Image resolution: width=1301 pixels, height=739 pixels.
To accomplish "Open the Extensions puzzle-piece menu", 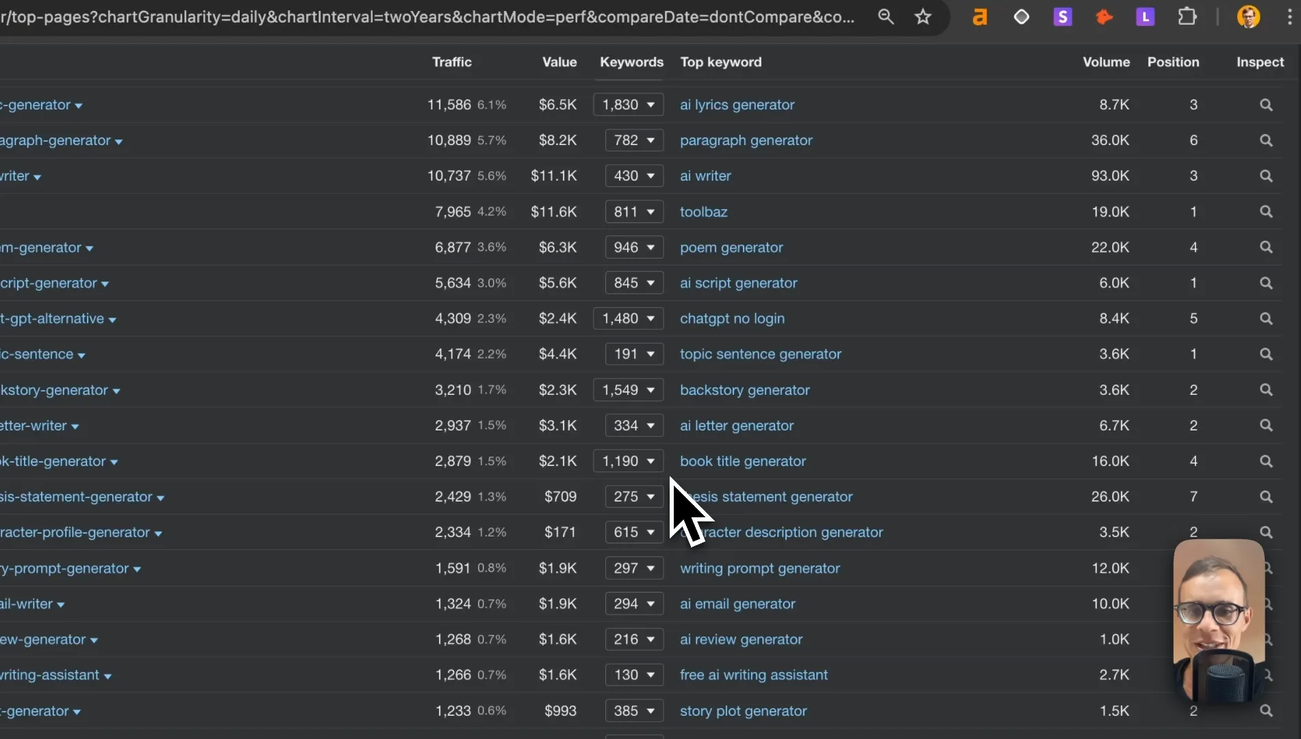I will pyautogui.click(x=1187, y=17).
